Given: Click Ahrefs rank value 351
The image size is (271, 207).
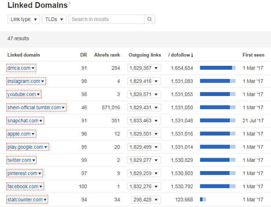Looking at the screenshot, I should [116, 121].
